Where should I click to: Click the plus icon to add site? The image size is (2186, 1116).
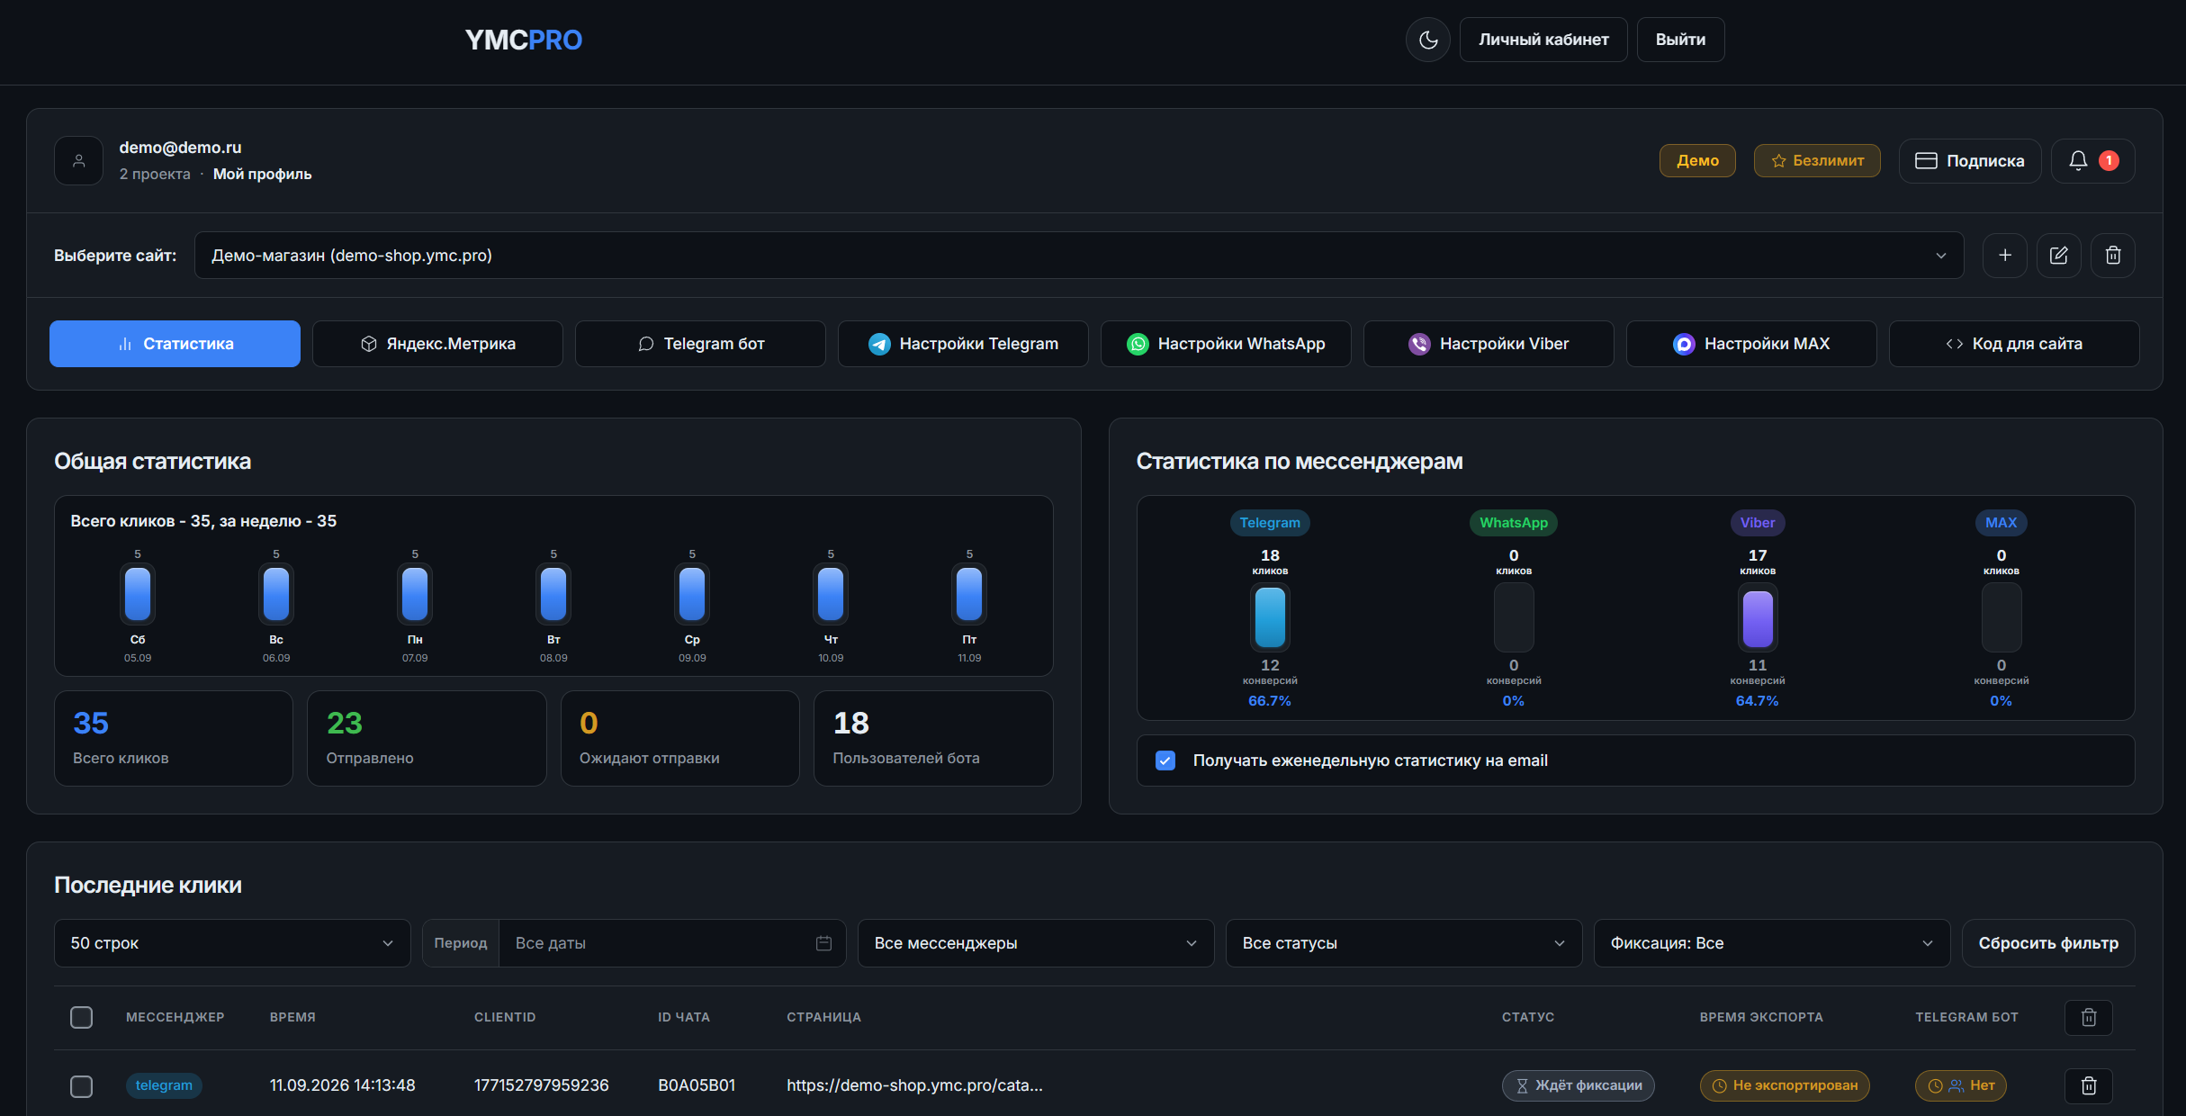tap(2005, 256)
